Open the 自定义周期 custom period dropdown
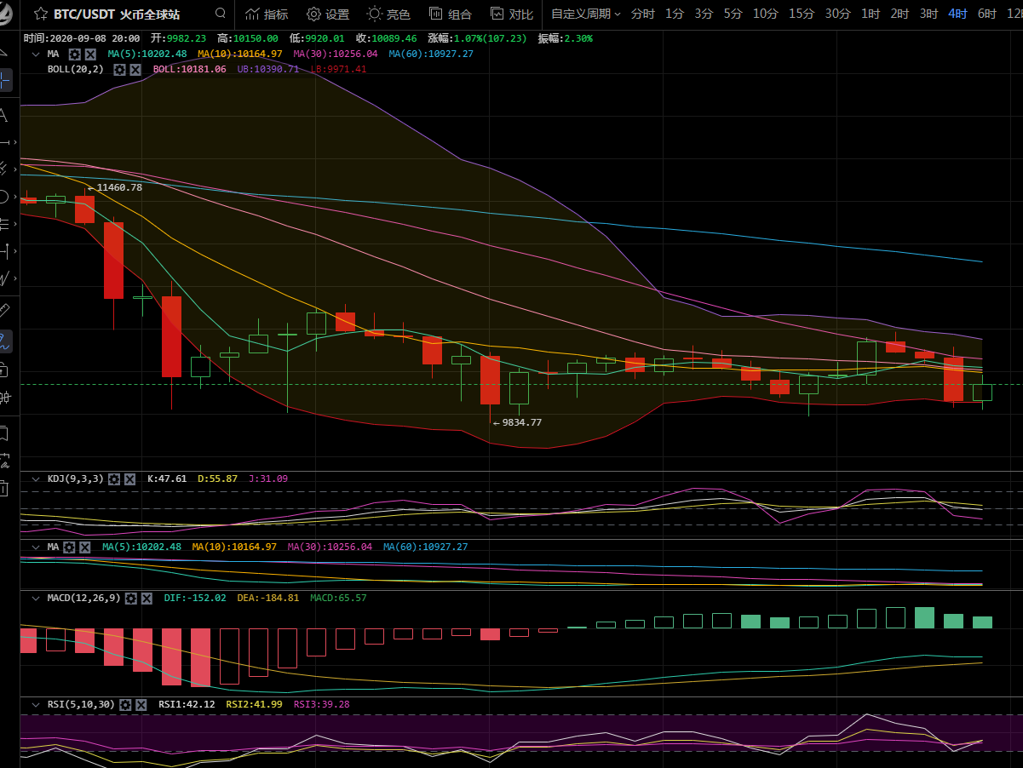This screenshot has width=1023, height=768. click(x=584, y=14)
